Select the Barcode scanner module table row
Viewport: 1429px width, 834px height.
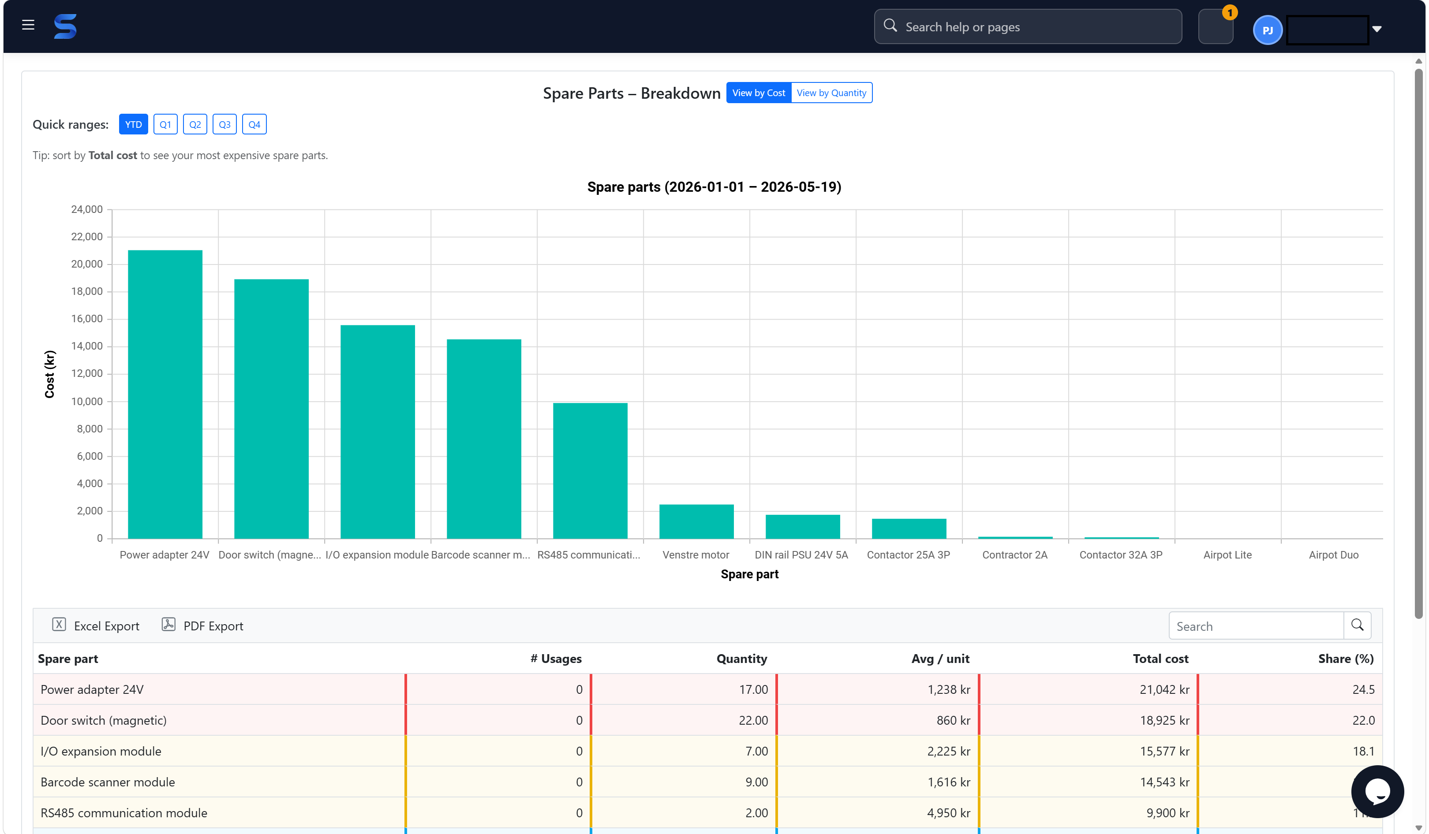[708, 782]
